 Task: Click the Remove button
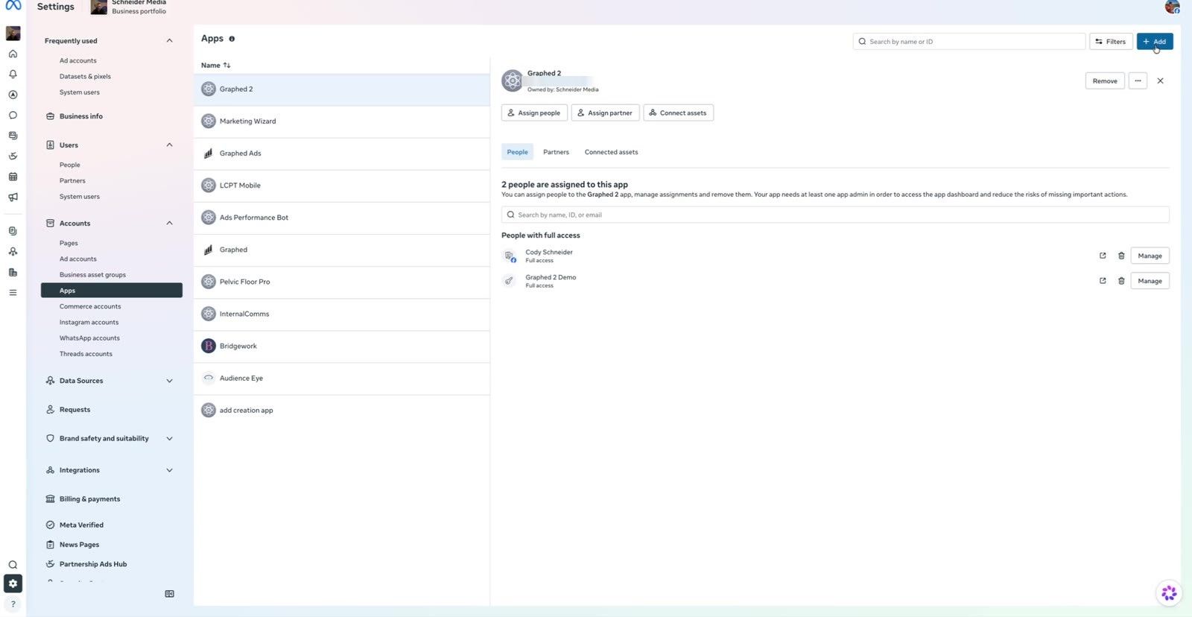pos(1105,80)
